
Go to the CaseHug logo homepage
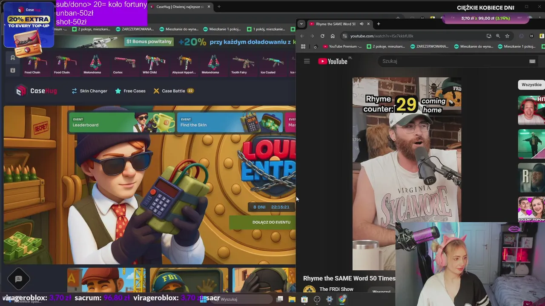coord(36,91)
